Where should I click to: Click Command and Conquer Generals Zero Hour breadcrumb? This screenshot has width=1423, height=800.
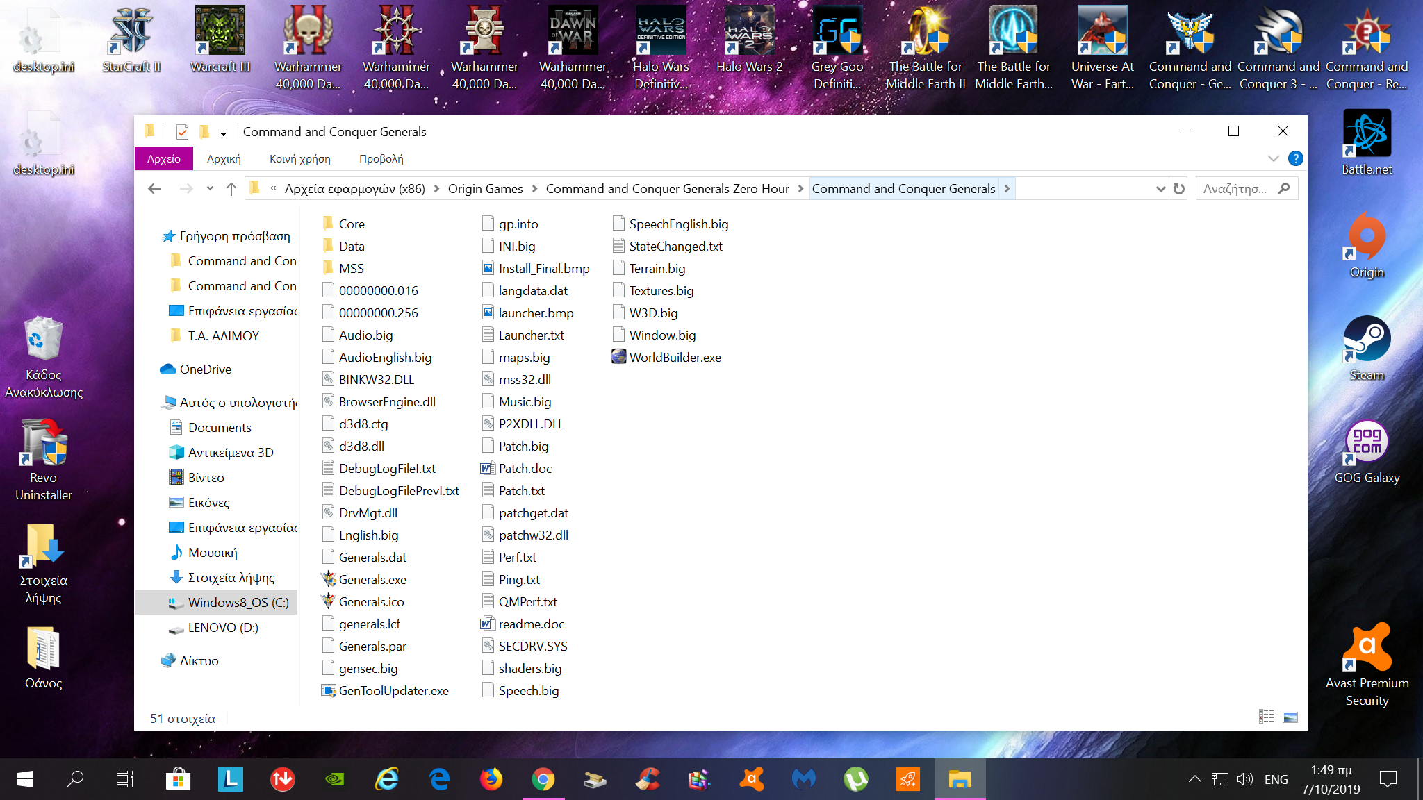667,188
